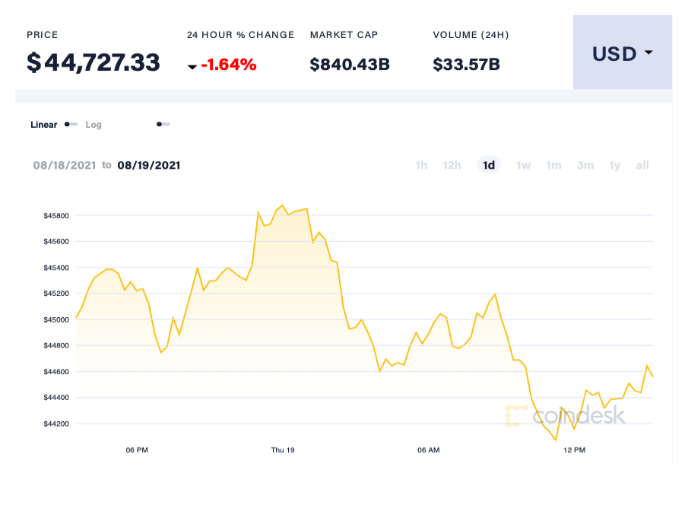Click the USD dropdown chevron arrow
Image resolution: width=688 pixels, height=511 pixels.
(x=648, y=54)
